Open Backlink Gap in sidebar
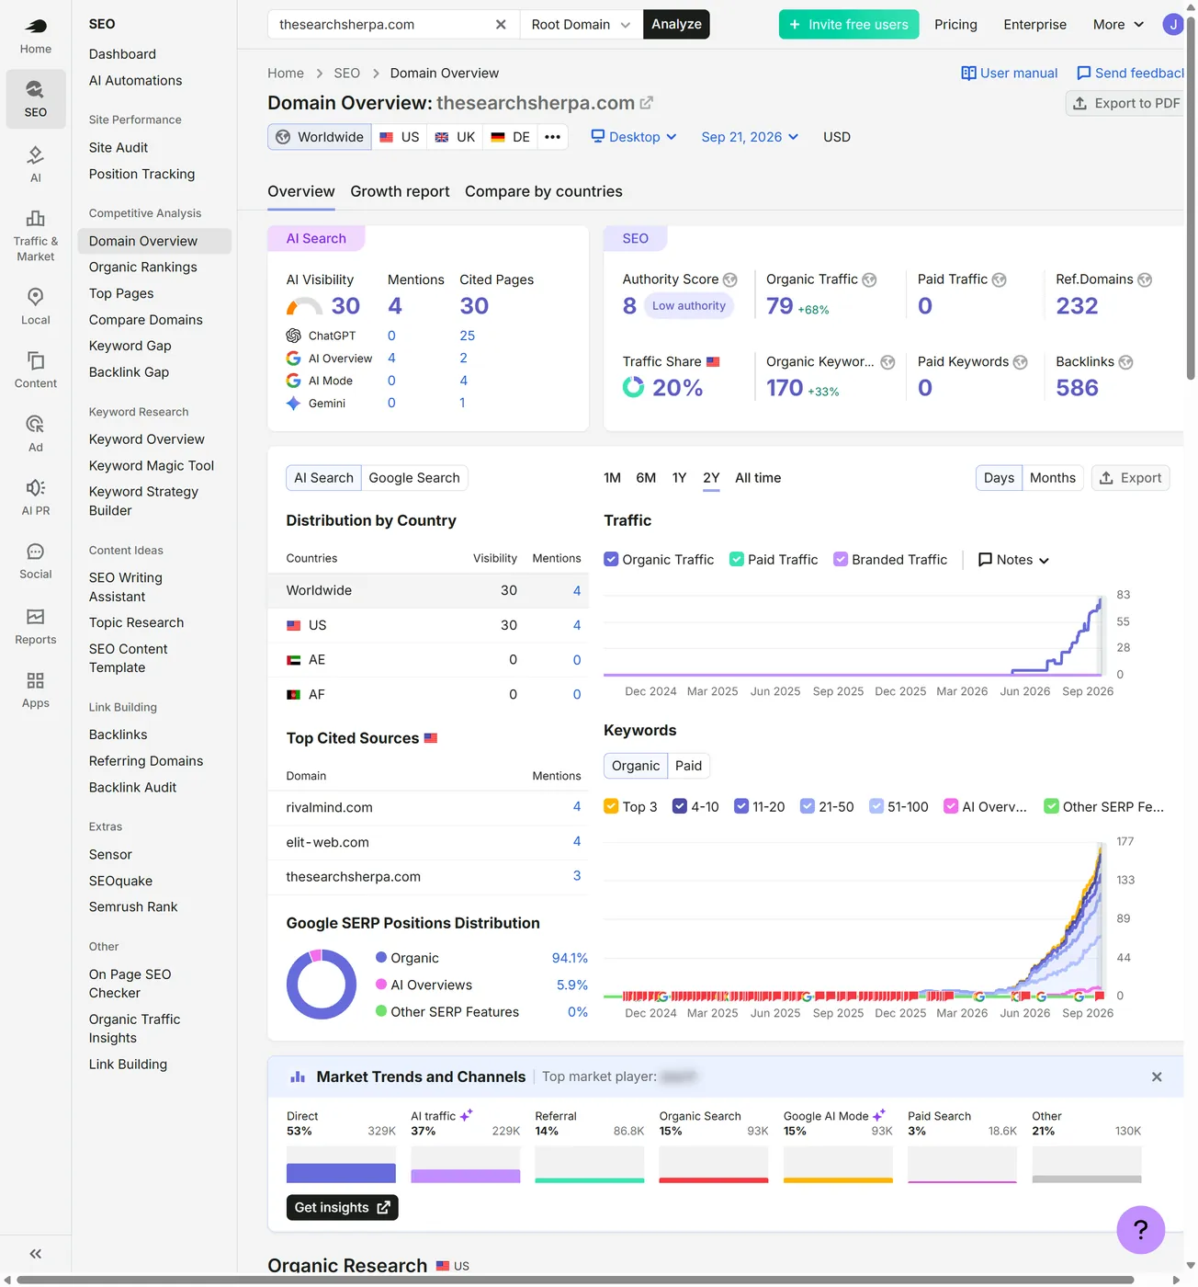This screenshot has height=1287, width=1198. pos(129,372)
